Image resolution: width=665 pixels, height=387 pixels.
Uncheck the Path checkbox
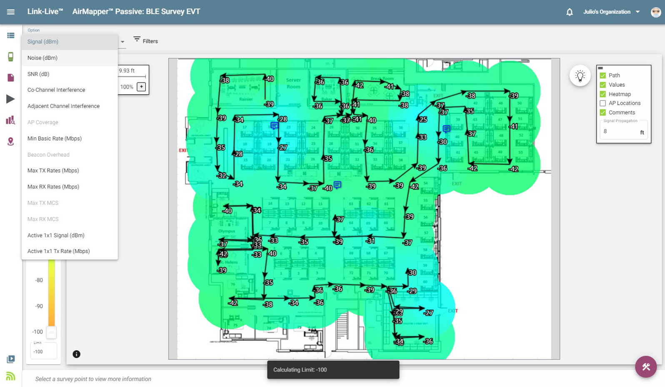[602, 75]
